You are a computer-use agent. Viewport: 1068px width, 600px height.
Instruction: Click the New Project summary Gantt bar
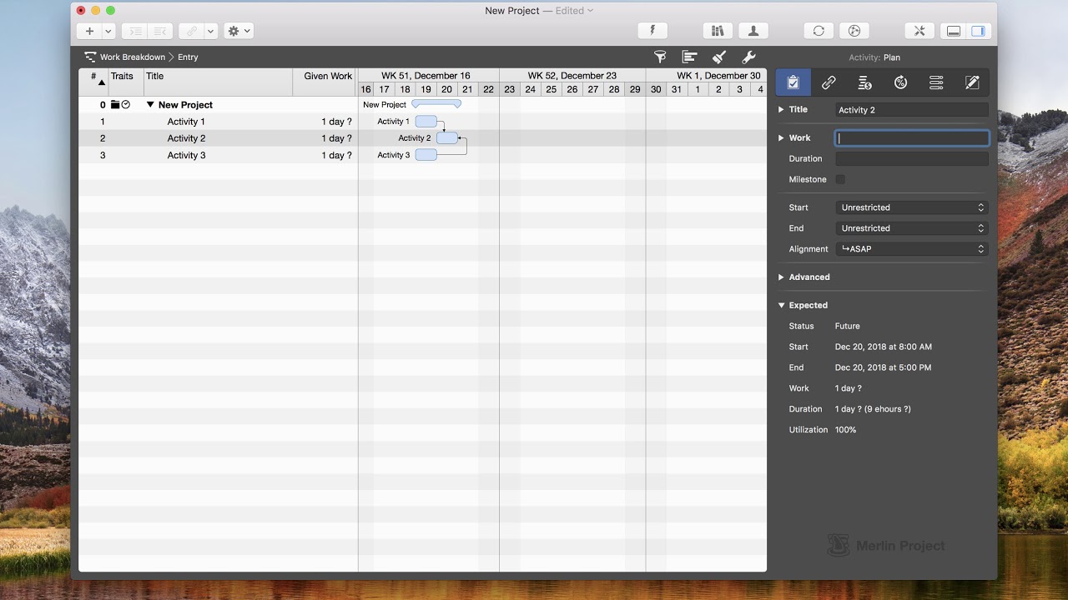[436, 104]
